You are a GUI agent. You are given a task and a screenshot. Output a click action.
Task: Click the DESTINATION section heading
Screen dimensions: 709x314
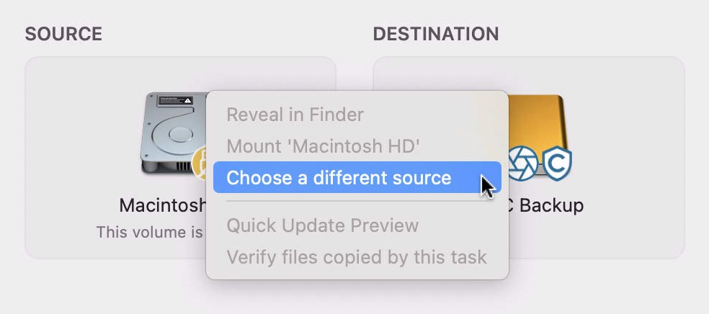[436, 34]
